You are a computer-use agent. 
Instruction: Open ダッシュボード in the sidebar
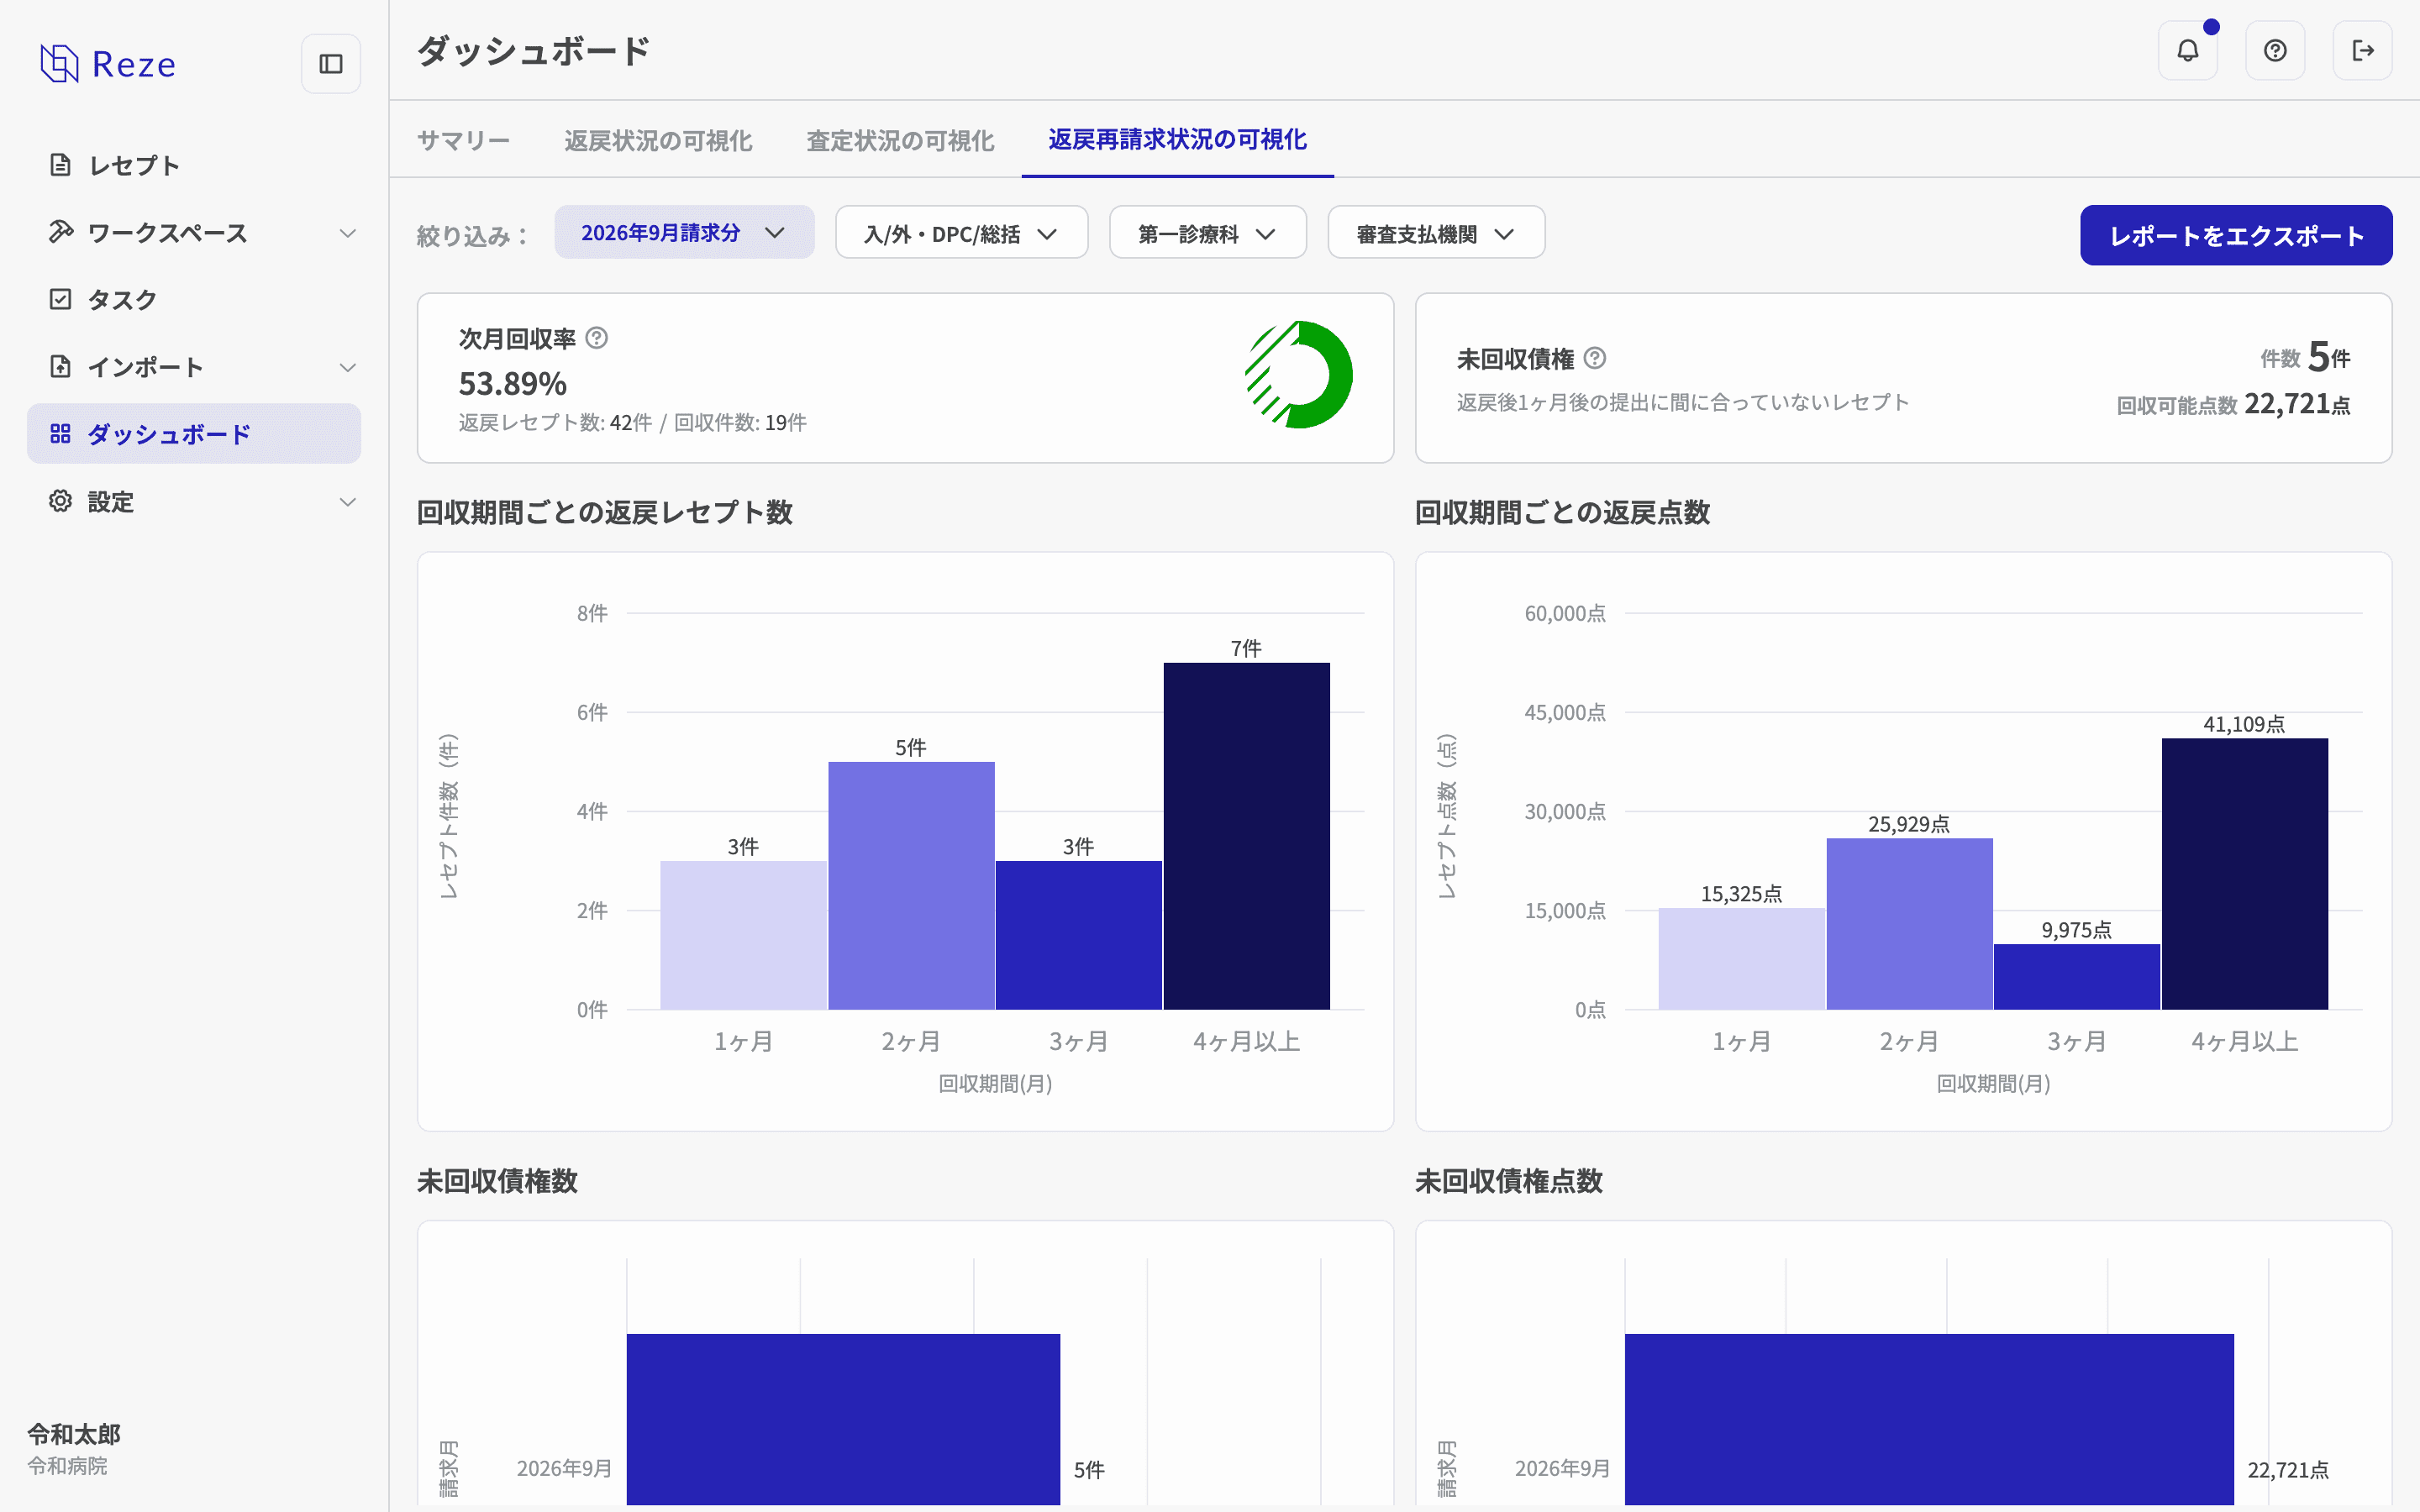tap(194, 433)
